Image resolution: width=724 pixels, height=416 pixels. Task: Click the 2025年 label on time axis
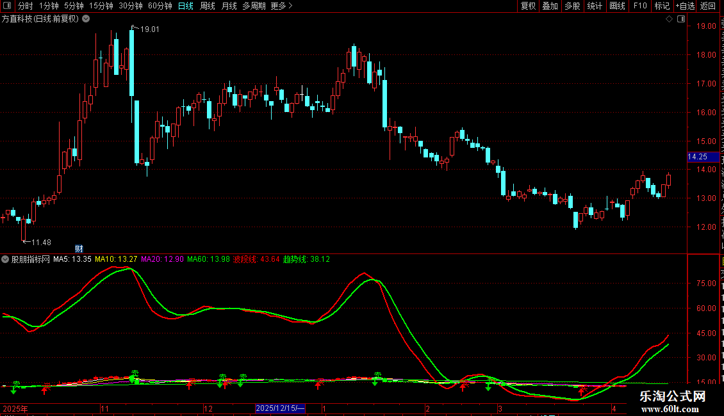tap(15, 408)
